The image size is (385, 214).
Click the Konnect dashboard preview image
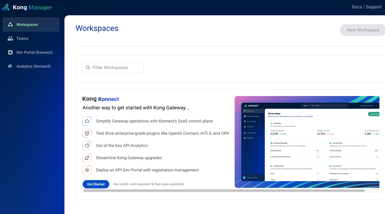pyautogui.click(x=307, y=142)
